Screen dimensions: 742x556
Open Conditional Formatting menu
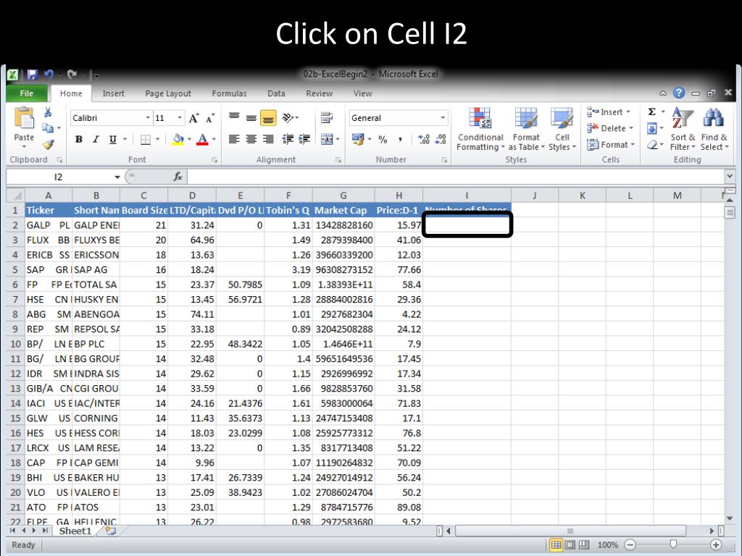pos(480,129)
